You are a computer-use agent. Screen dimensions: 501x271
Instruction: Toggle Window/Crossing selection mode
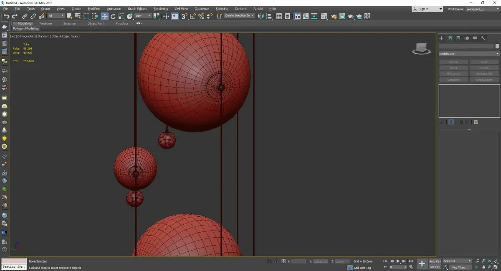pyautogui.click(x=95, y=16)
